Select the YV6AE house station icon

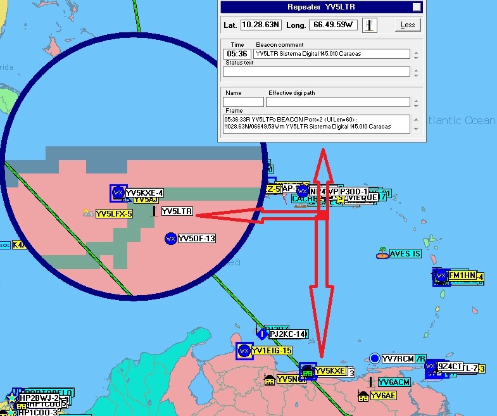pyautogui.click(x=363, y=396)
